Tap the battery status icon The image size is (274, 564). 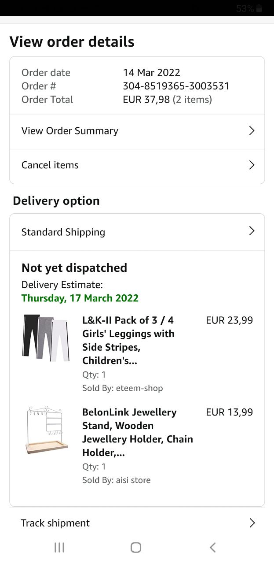point(259,8)
